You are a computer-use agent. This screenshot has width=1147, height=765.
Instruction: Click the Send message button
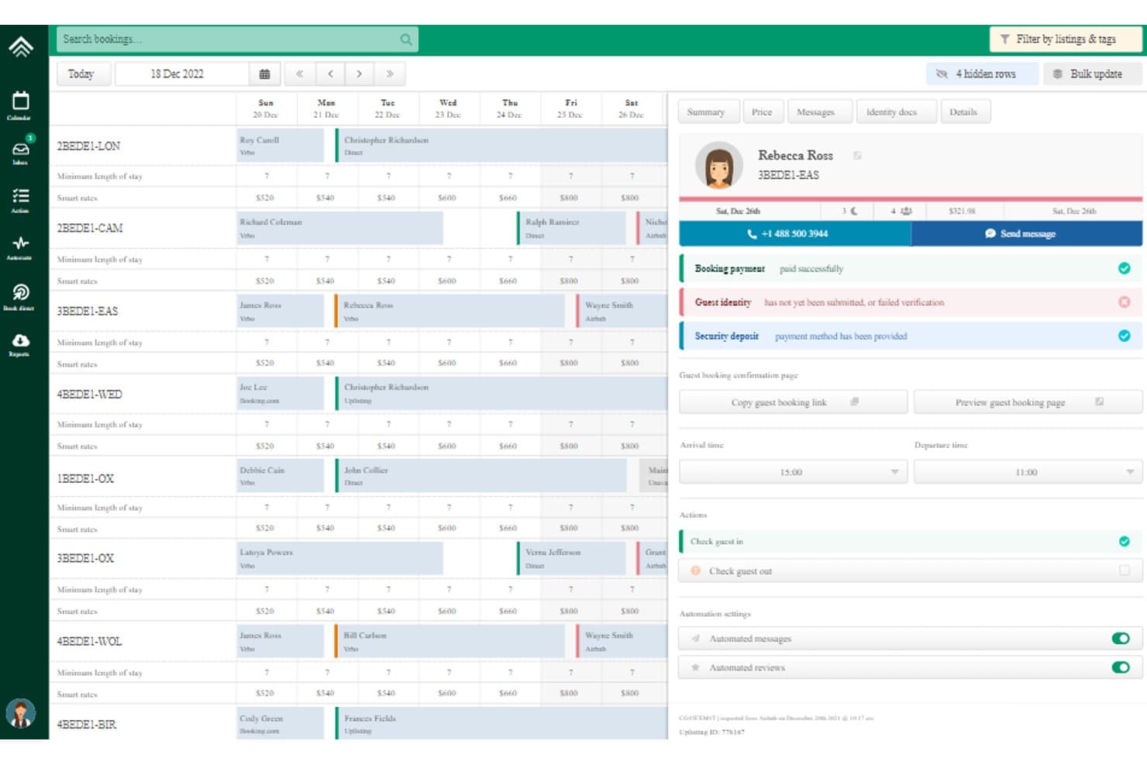click(1027, 233)
